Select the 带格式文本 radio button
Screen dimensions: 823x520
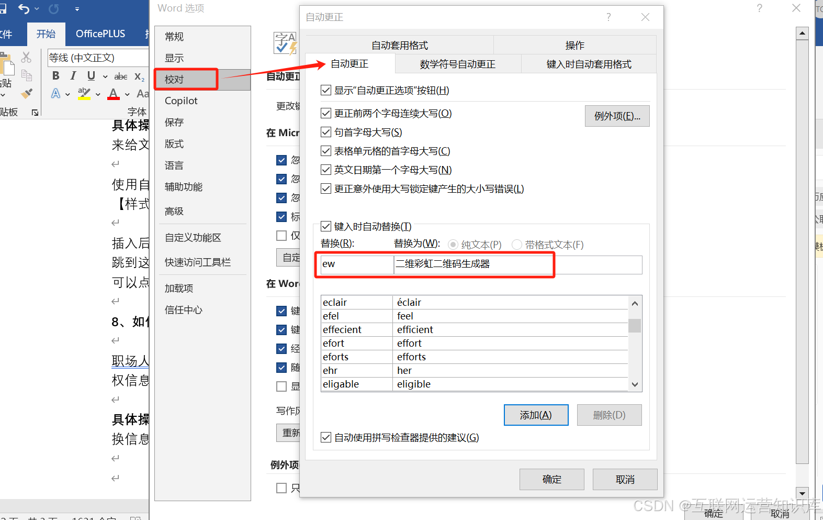pos(517,245)
